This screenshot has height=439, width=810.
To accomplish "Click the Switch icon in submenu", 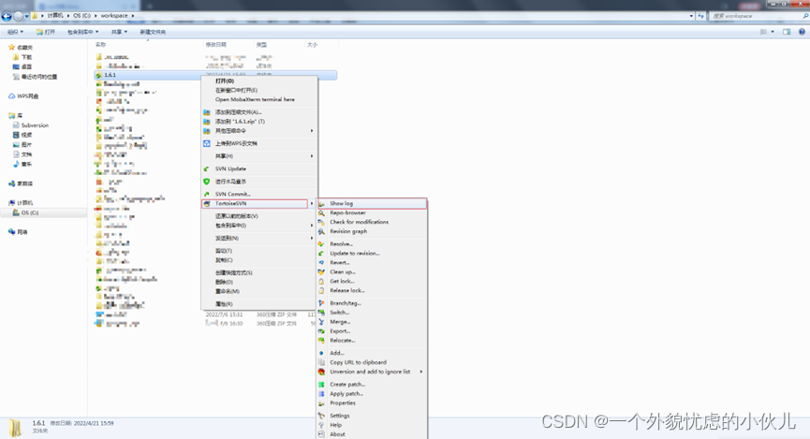I will point(321,313).
